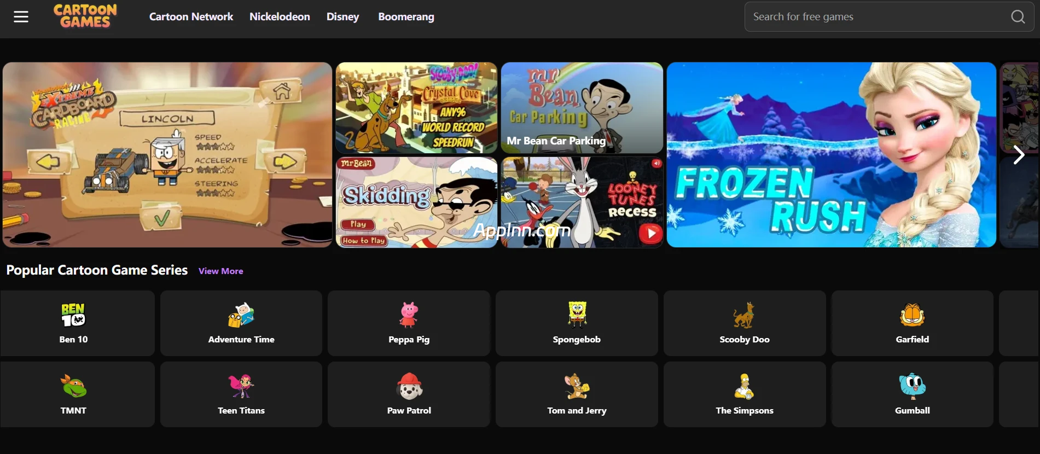
Task: Click the Cartoon Games logo
Action: (x=85, y=16)
